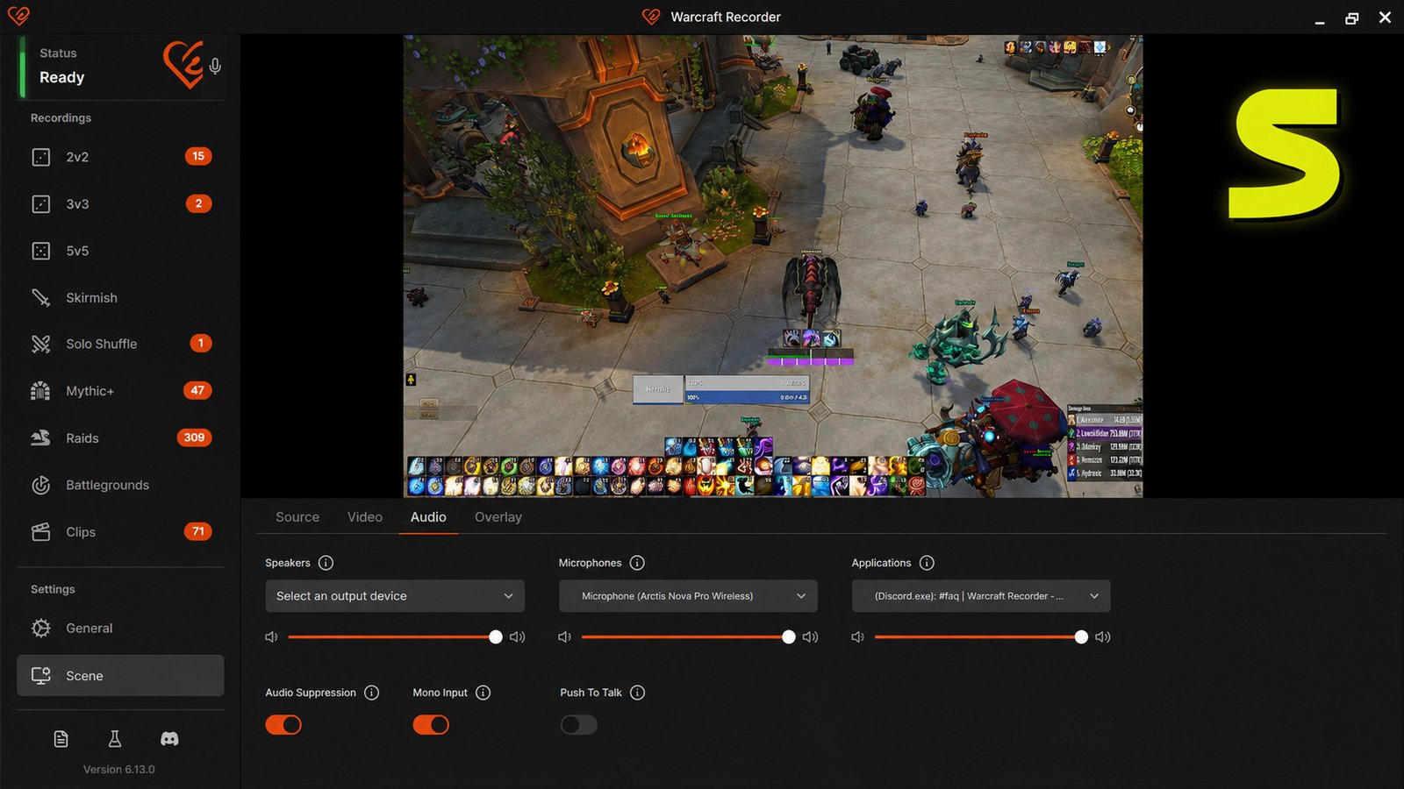1404x789 pixels.
Task: Disable the Mono Input toggle
Action: [431, 725]
